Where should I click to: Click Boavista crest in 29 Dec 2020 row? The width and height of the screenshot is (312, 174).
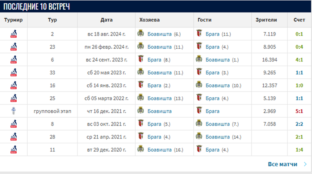tap(141, 149)
